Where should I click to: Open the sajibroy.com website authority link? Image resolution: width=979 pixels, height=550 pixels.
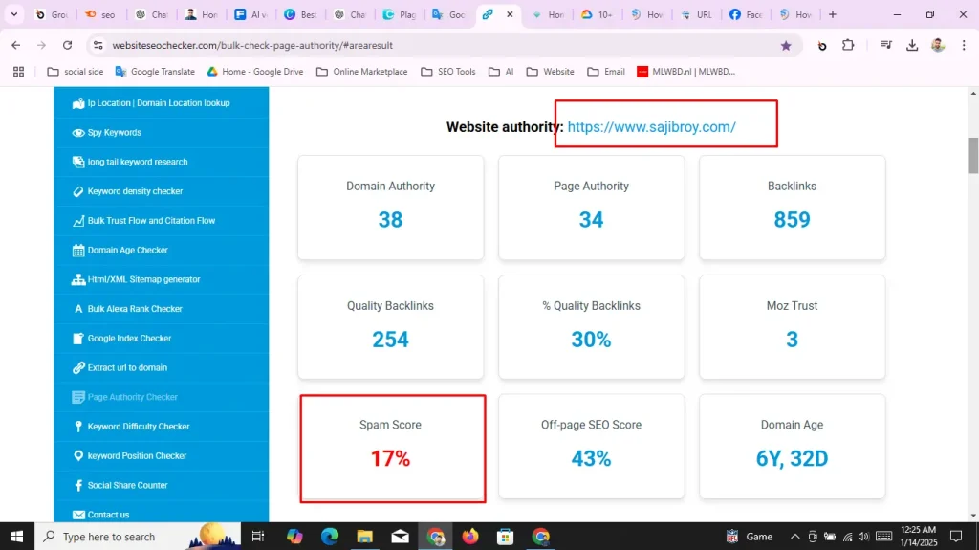coord(651,127)
